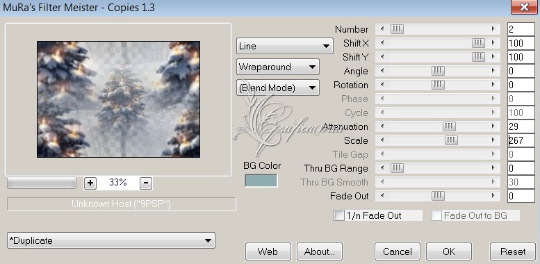This screenshot has width=540, height=264.
Task: Zoom out preview with minus button
Action: pos(146,183)
